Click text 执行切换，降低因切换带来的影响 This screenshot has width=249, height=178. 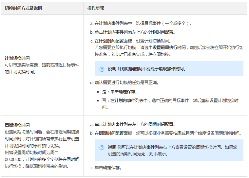pos(36,166)
